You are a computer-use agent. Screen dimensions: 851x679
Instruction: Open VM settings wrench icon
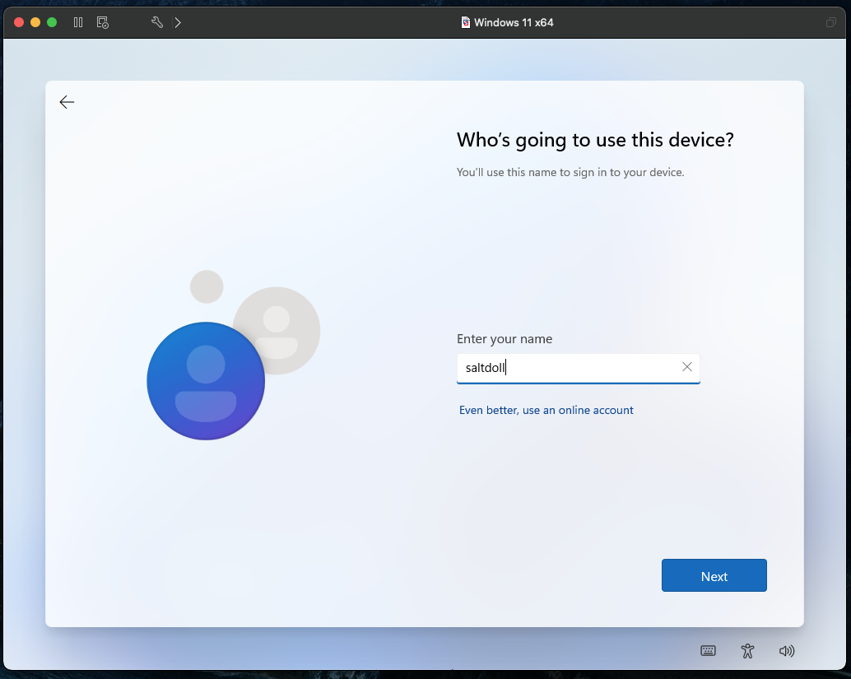point(157,22)
